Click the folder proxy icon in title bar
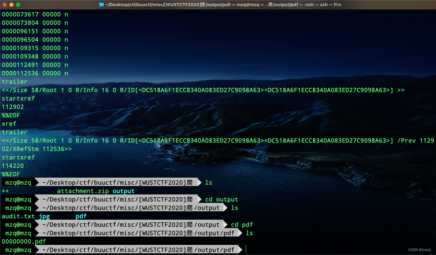This screenshot has width=436, height=255. [102, 5]
